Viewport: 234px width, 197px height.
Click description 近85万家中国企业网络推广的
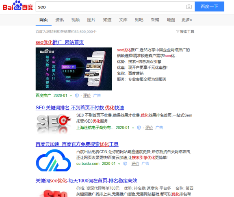point(165,50)
